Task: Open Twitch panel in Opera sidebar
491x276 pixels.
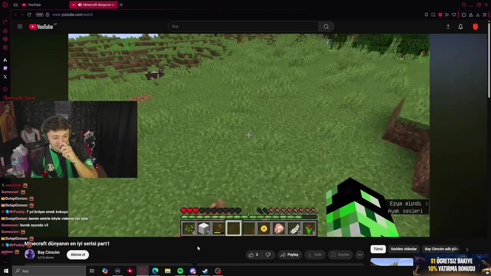Action: pos(5,68)
